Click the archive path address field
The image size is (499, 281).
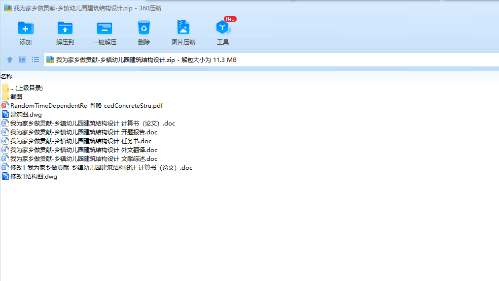[271, 60]
